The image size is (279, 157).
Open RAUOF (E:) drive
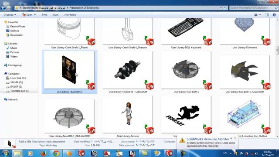click(16, 87)
